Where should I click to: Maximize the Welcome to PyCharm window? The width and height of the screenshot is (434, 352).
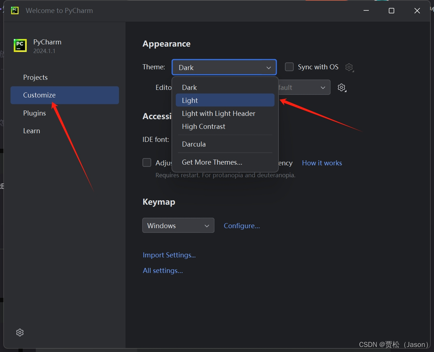tap(391, 11)
